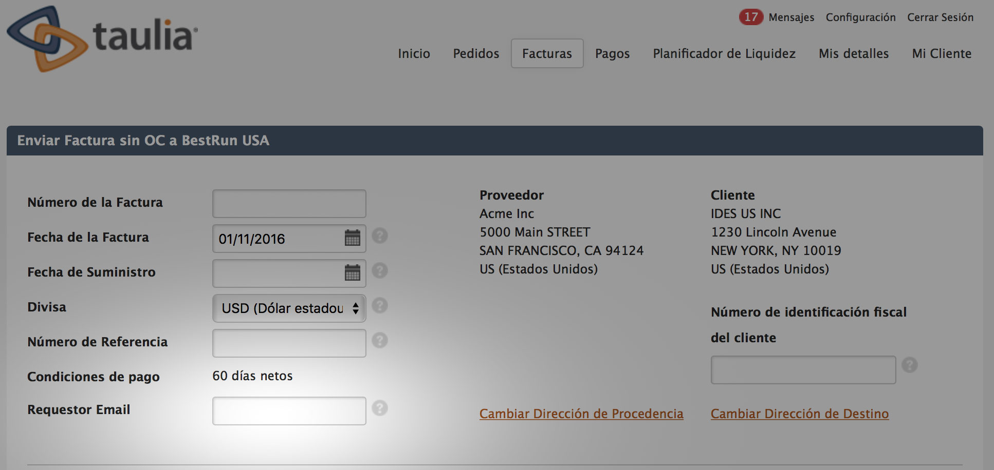Click the 'Cliente' heading
The height and width of the screenshot is (470, 994).
pyautogui.click(x=733, y=195)
